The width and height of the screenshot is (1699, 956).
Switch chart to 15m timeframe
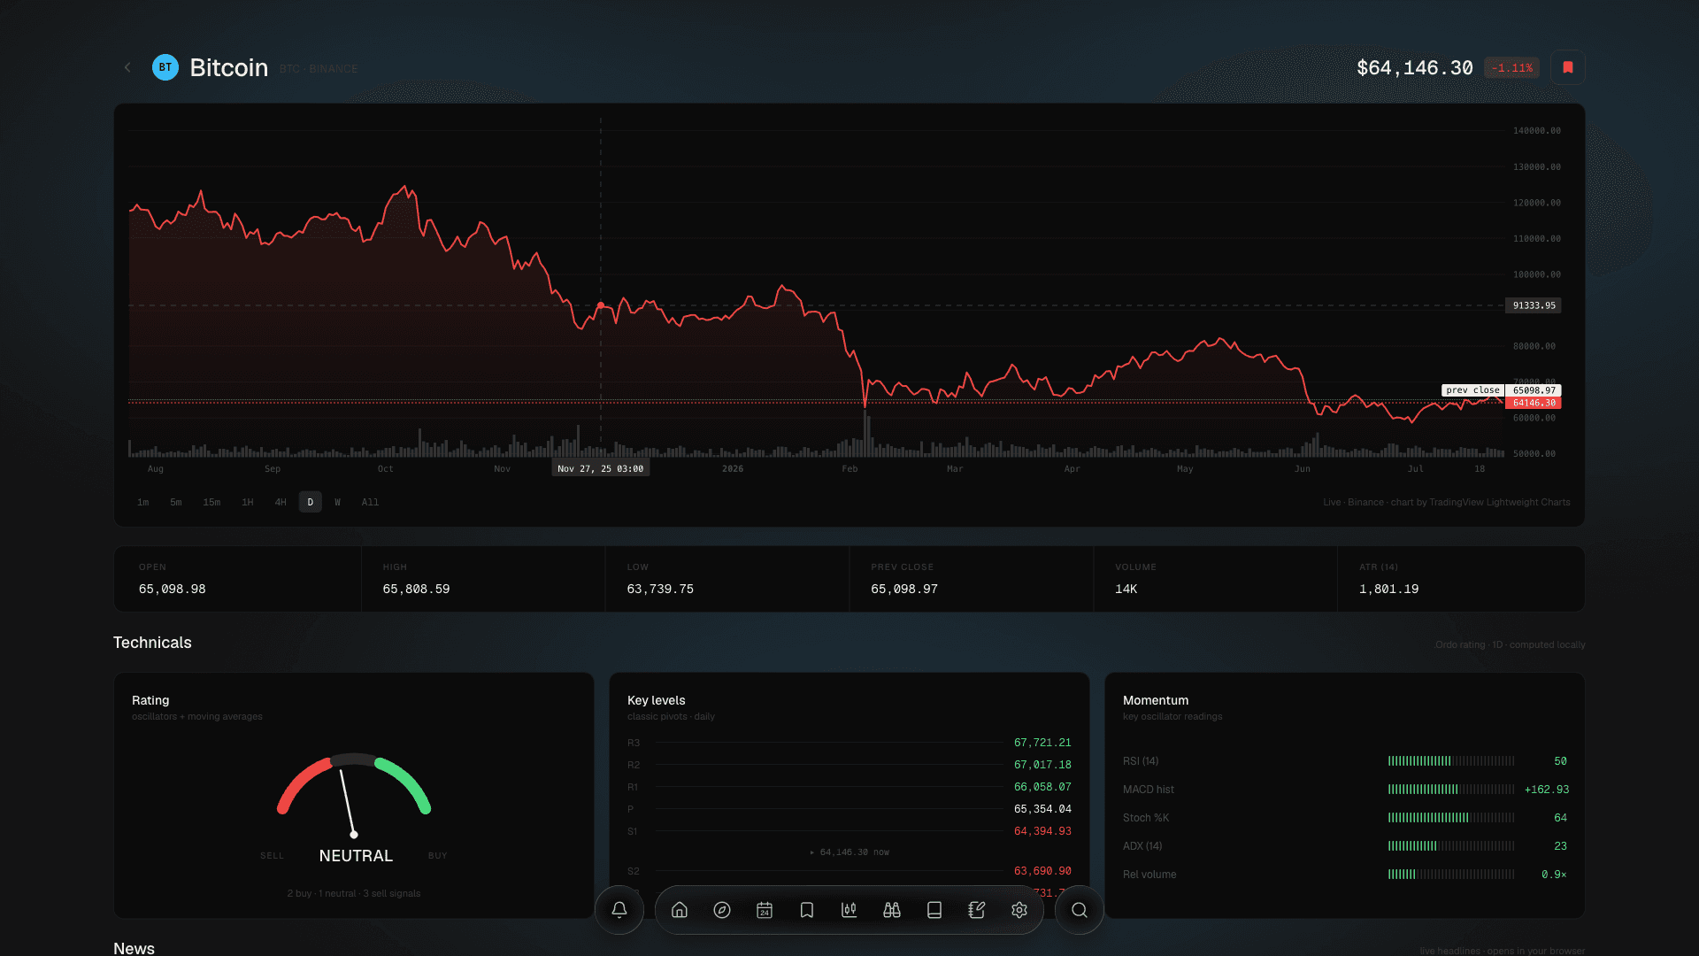point(211,502)
